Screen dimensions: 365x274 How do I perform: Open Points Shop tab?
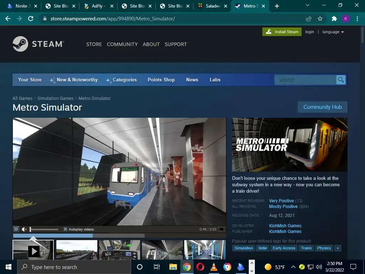coord(161,80)
